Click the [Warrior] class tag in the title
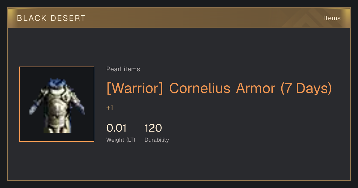The height and width of the screenshot is (188, 358). tap(135, 88)
